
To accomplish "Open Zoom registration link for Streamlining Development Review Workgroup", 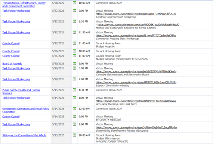I will [x=136, y=127].
